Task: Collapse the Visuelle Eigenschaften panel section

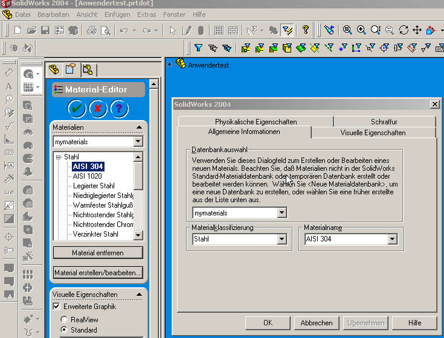Action: coord(139,295)
